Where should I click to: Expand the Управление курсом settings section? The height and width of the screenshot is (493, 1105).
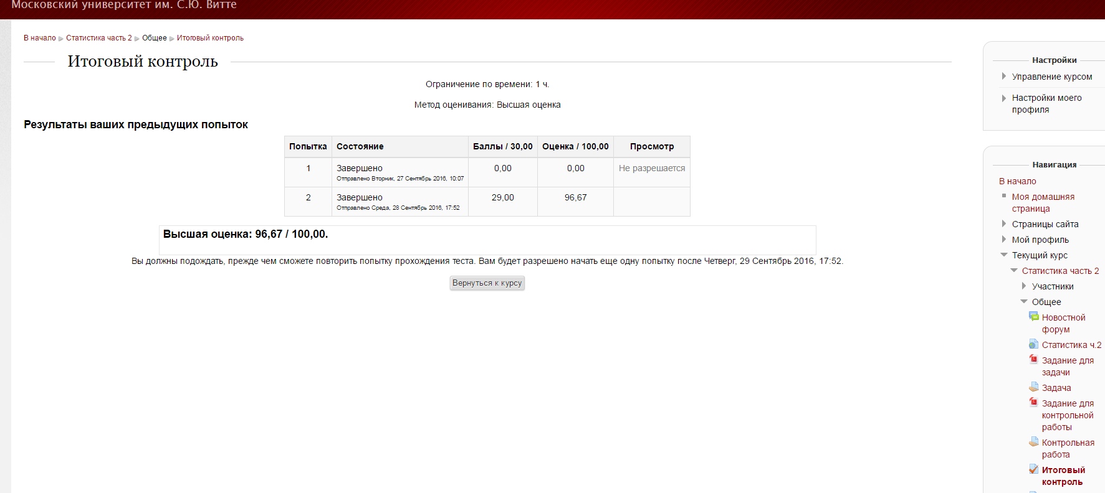[x=1003, y=76]
